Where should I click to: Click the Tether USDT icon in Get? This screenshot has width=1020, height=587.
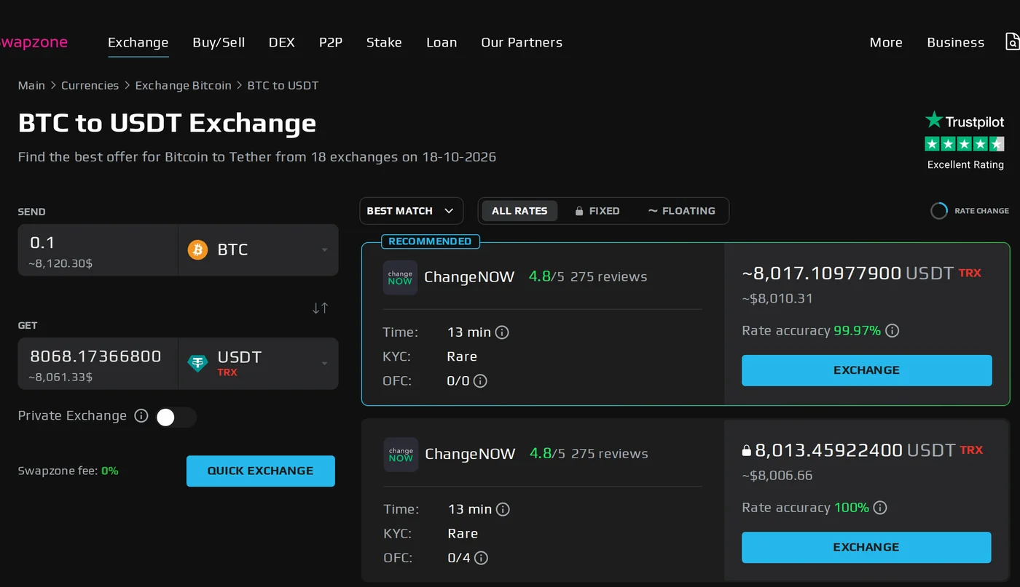(197, 363)
